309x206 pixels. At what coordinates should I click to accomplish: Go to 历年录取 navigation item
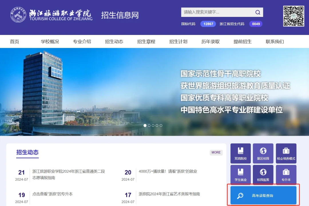tap(210, 42)
